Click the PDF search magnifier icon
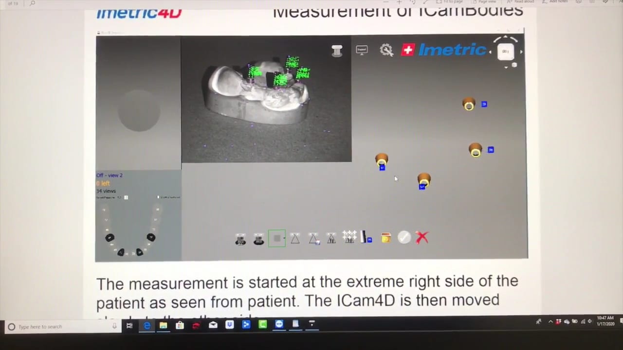The width and height of the screenshot is (623, 350). 32,3
